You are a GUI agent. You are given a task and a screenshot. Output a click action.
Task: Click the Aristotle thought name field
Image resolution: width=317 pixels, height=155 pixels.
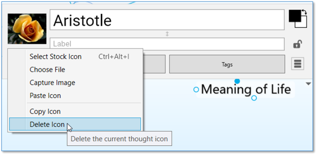click(x=167, y=20)
